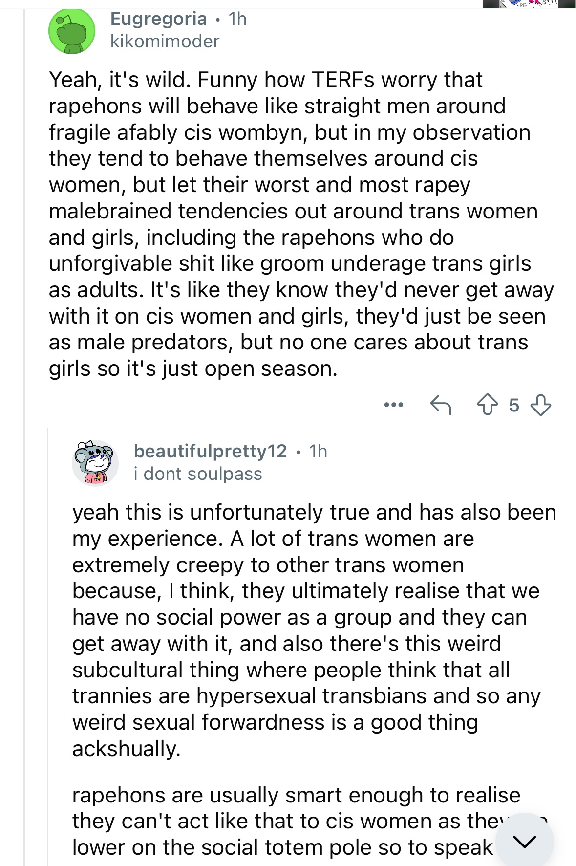The image size is (576, 866).
Task: Open the three-dot options menu for Eugregoria's comment
Action: click(393, 405)
